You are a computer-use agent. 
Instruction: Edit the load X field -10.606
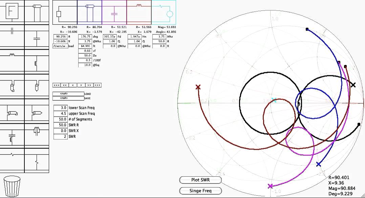[61, 41]
